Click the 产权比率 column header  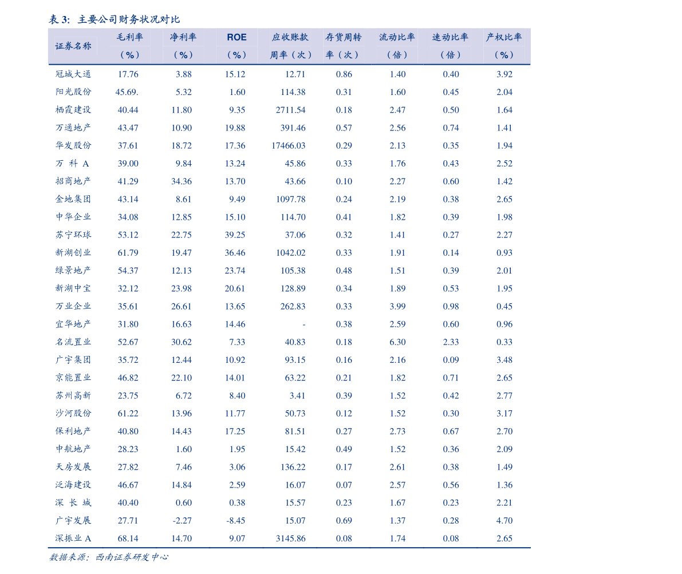click(x=504, y=37)
